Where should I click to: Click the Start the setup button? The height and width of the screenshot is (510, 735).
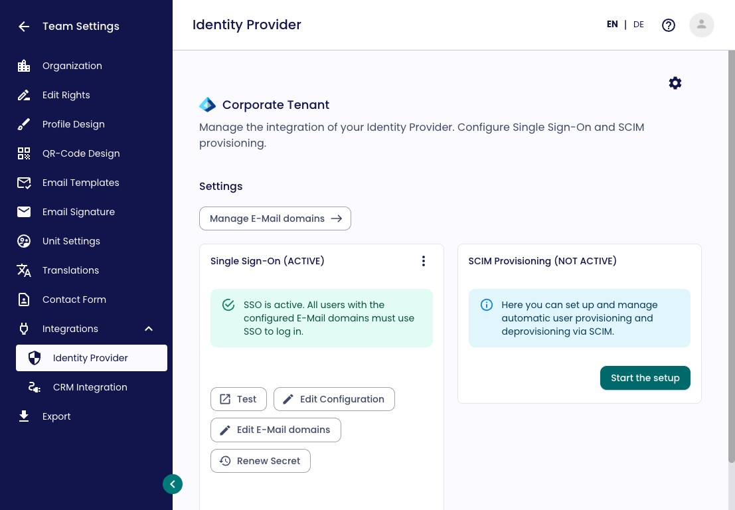pyautogui.click(x=645, y=378)
